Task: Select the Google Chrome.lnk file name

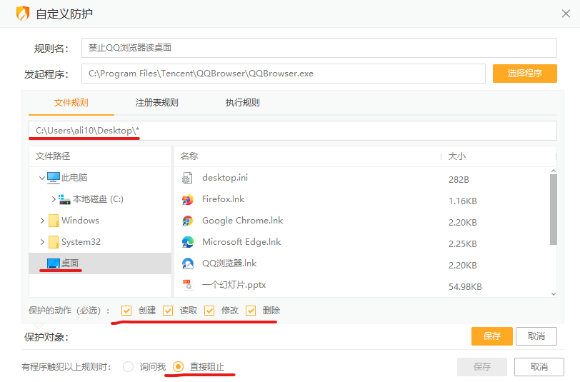Action: click(x=243, y=221)
